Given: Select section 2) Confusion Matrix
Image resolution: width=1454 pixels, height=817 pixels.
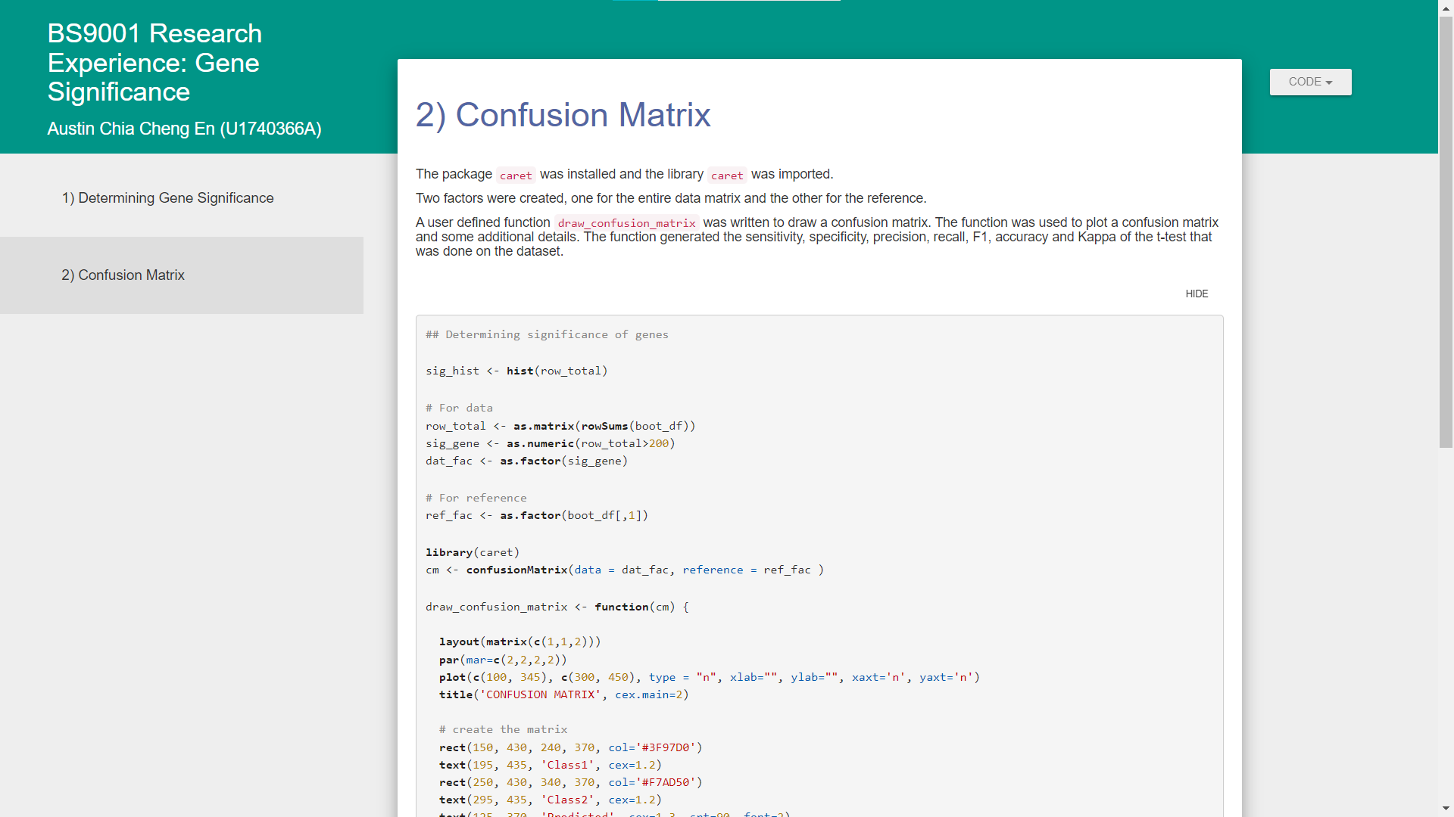Looking at the screenshot, I should point(123,275).
